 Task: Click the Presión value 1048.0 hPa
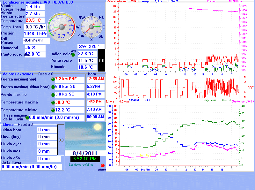tap(35, 34)
